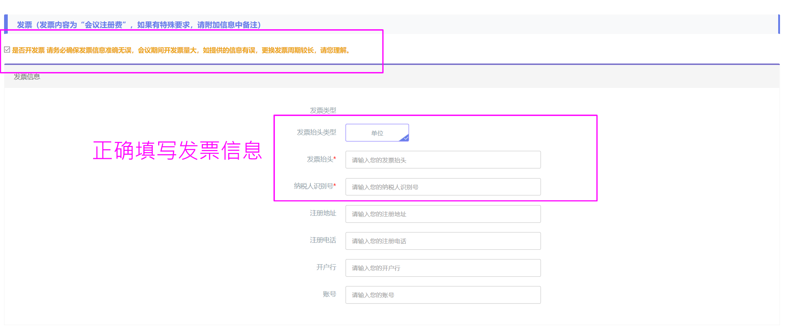Viewport: 790px width, 330px height.
Task: Click the 注册地址 label text
Action: pos(323,213)
